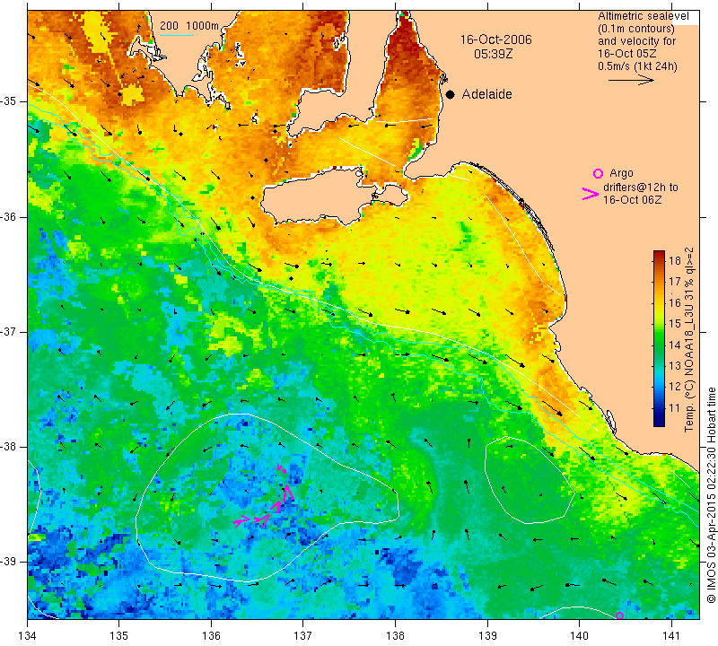718x646 pixels.
Task: Click the date label 16-Oct-2006
Action: [496, 39]
